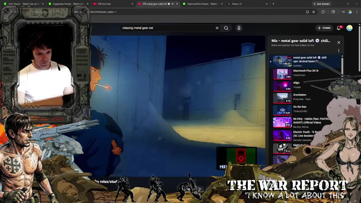Click artist name 'Yung Frown'
Viewport: 361px width, 203px height.
click(299, 75)
